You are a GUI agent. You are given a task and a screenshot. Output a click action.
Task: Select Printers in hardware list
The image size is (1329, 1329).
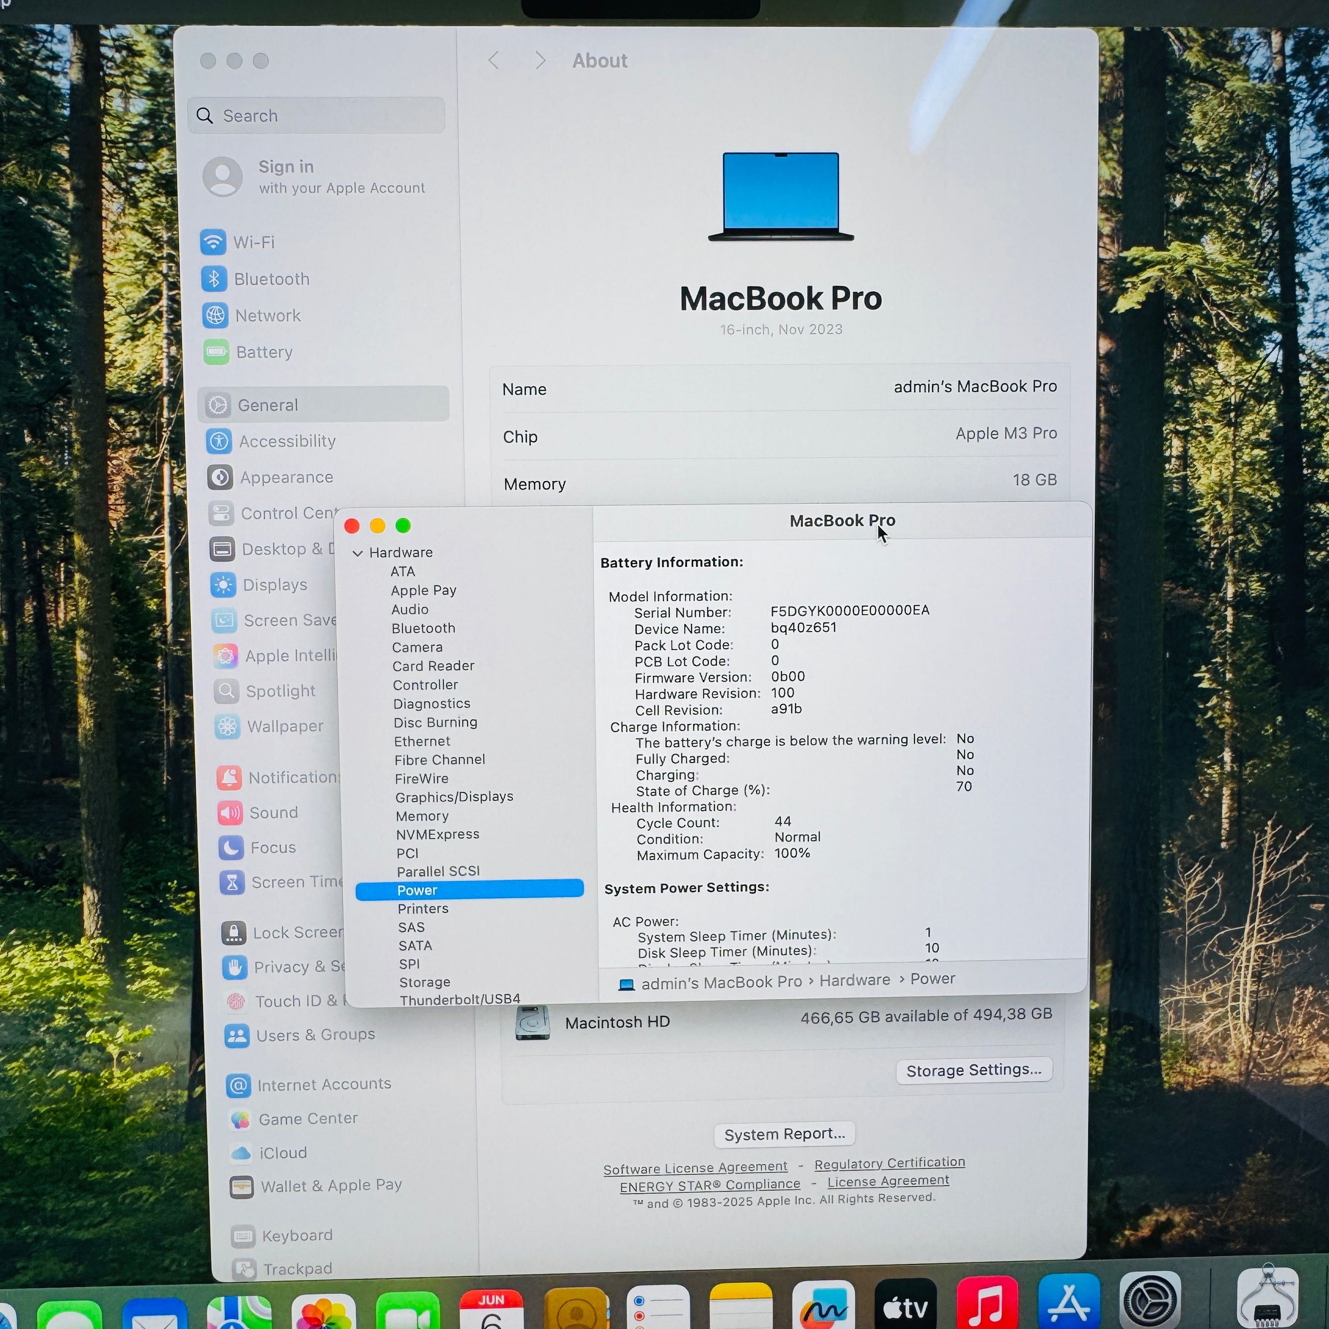[422, 908]
